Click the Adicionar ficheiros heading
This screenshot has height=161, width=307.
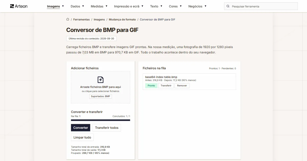tap(85, 68)
